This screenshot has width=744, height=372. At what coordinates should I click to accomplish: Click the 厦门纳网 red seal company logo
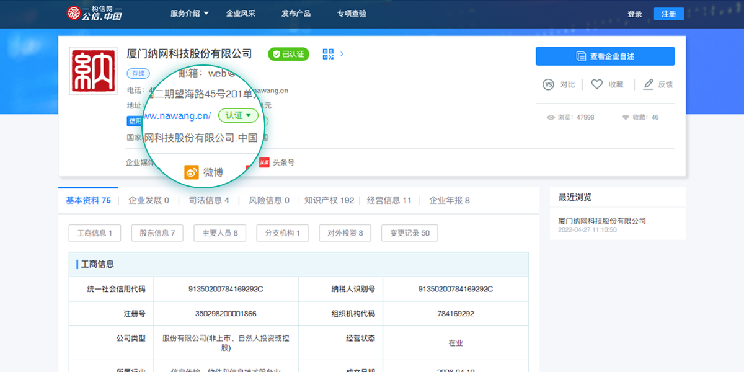pos(94,70)
